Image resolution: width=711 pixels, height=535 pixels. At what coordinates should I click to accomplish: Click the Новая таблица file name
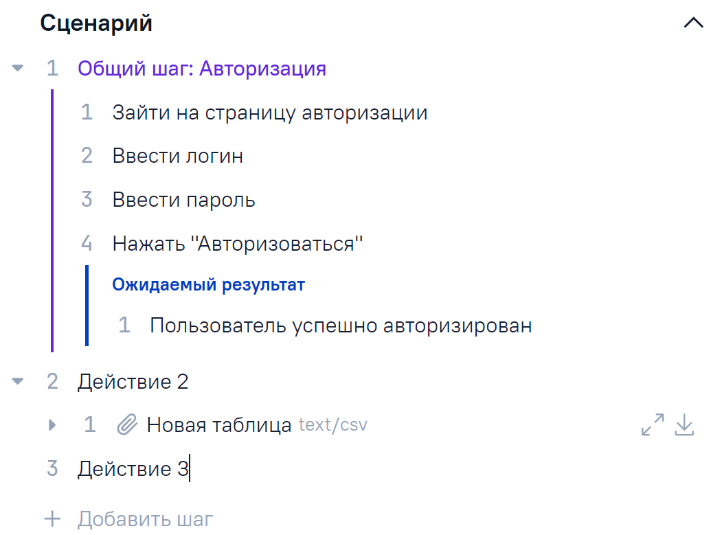coord(219,425)
